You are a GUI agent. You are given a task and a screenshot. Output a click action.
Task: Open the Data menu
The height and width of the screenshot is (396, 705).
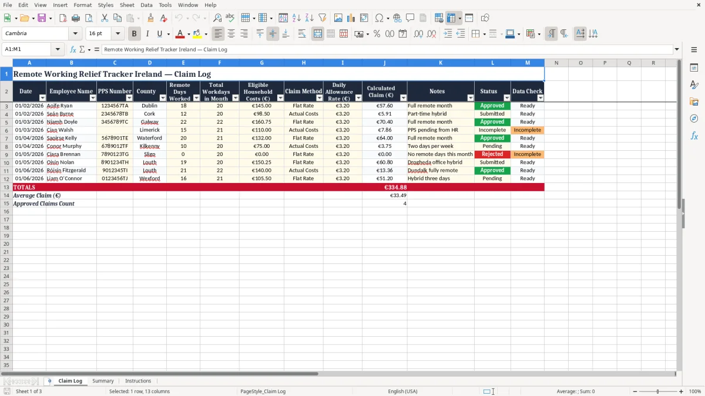(146, 5)
